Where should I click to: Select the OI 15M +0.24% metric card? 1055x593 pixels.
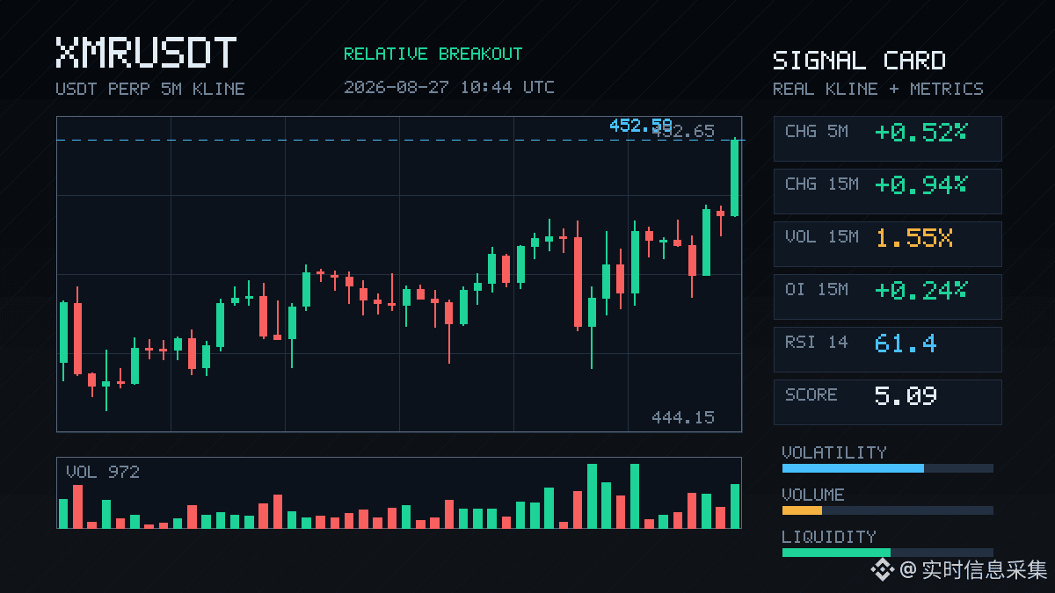[x=887, y=297]
